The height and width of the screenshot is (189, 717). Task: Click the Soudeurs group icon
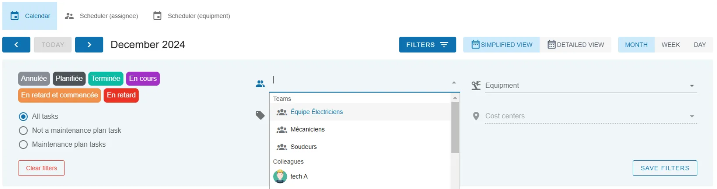(x=282, y=147)
